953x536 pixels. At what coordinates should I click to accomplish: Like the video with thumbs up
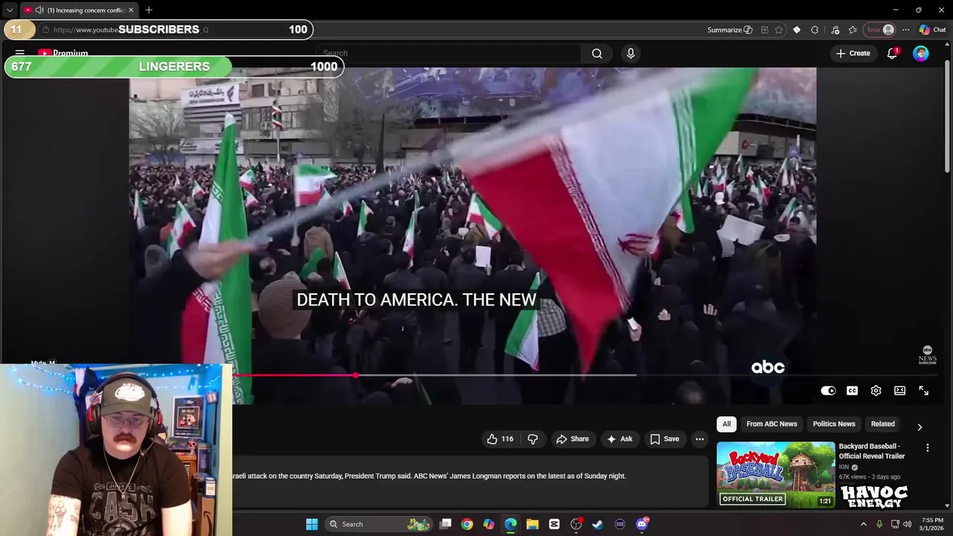pos(500,439)
